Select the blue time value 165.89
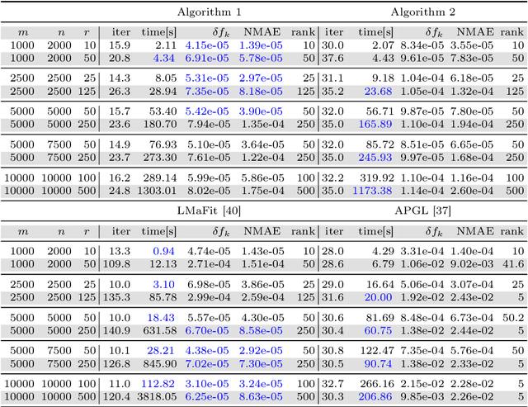 point(375,125)
